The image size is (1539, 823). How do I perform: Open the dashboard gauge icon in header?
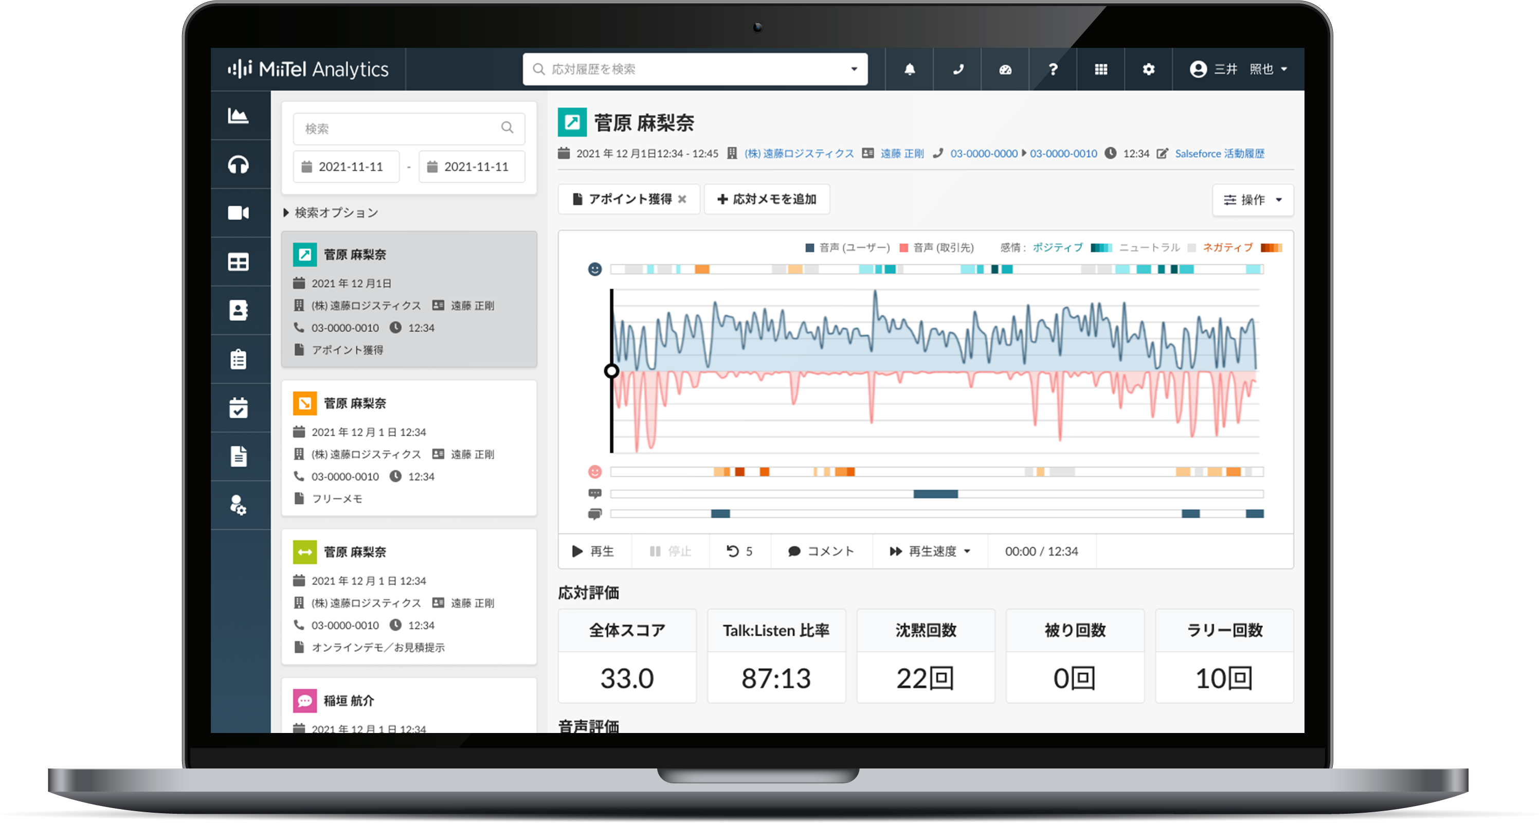pyautogui.click(x=1005, y=69)
